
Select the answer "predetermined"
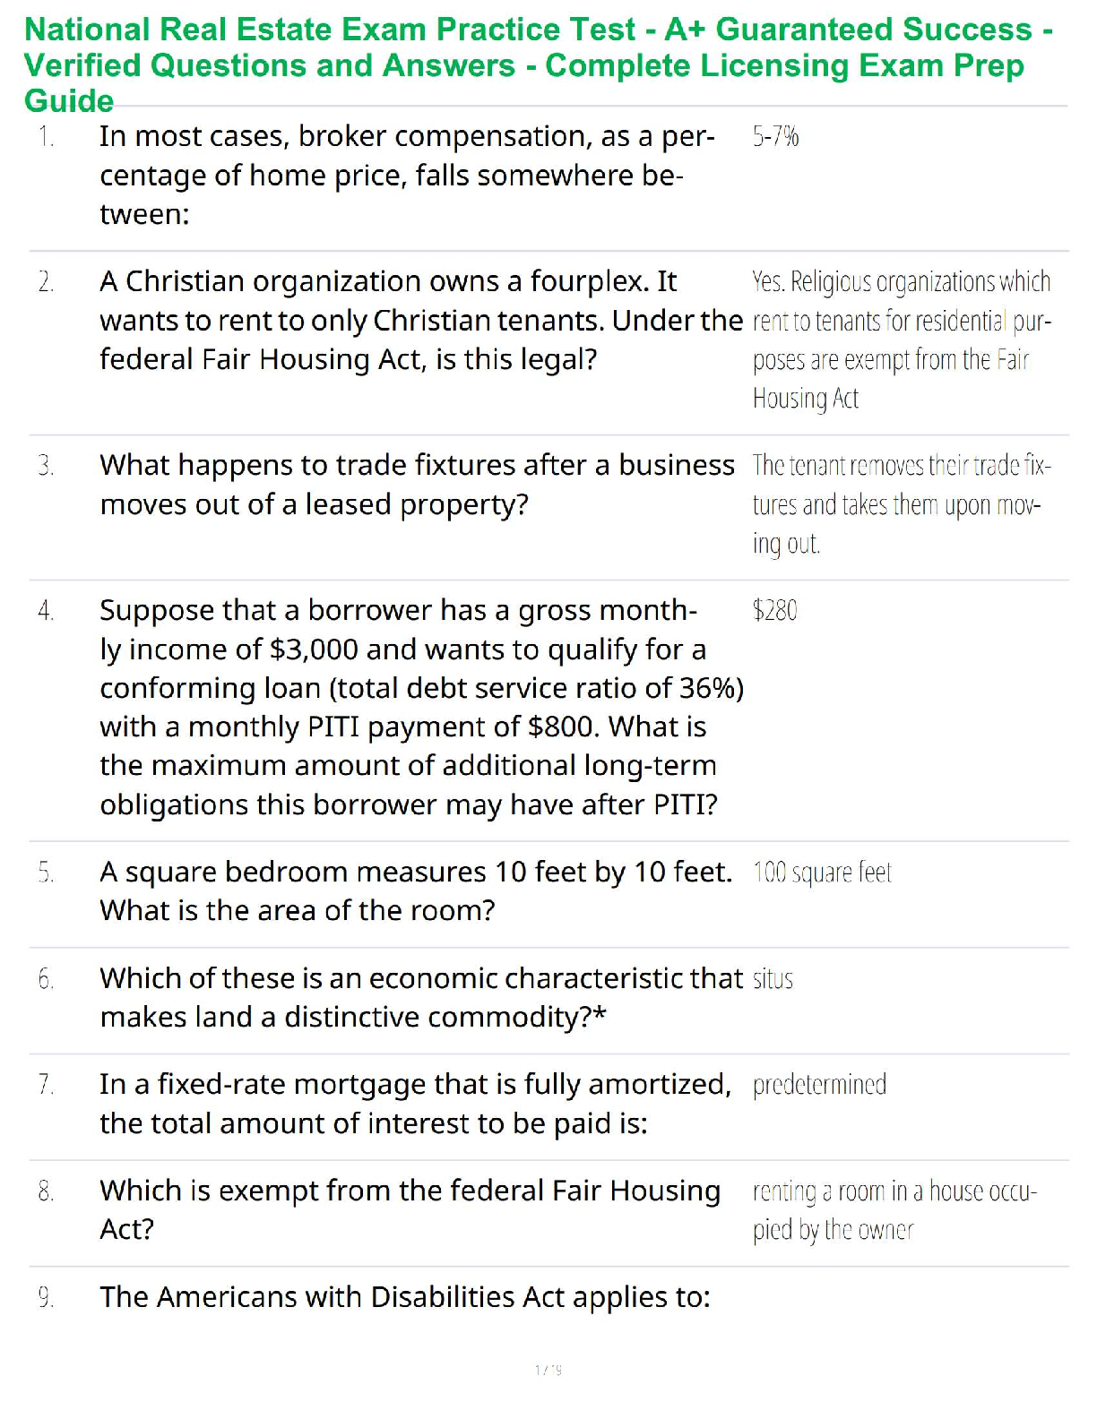(x=819, y=1085)
